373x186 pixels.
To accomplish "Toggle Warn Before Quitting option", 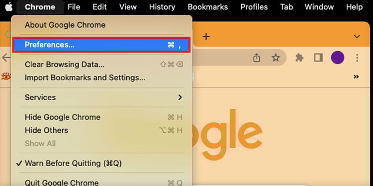I will pyautogui.click(x=101, y=163).
